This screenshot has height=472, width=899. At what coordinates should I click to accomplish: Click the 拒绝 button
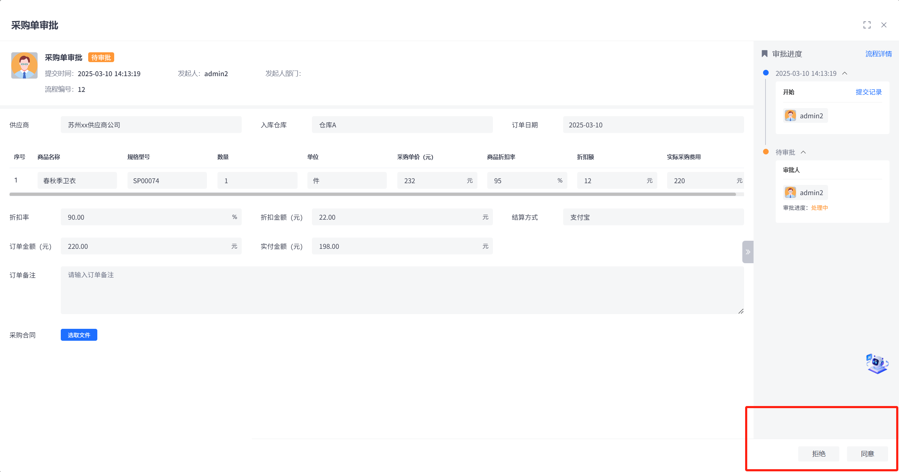[818, 454]
